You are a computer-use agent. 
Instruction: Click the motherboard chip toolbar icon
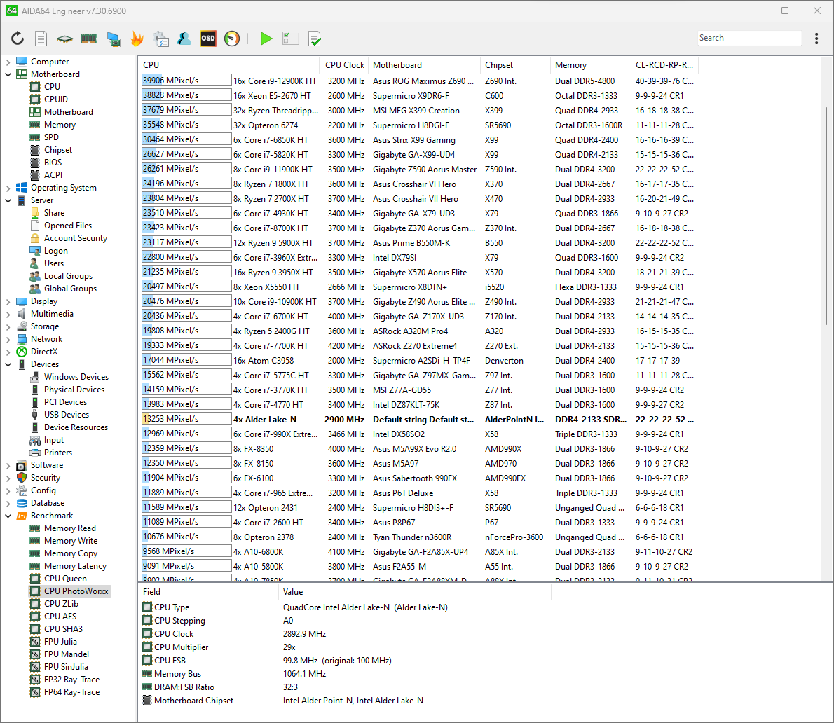click(x=65, y=39)
